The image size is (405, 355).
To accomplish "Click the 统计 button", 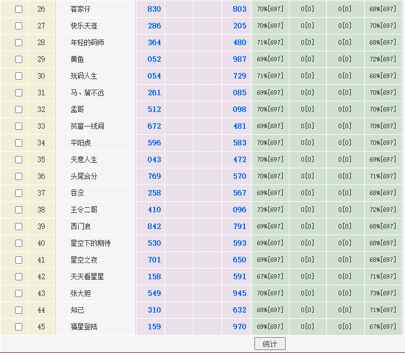I will pos(269,344).
